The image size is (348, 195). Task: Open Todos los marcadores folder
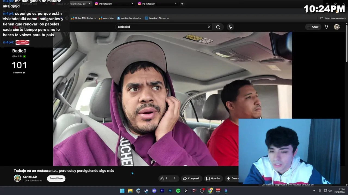[x=333, y=18]
